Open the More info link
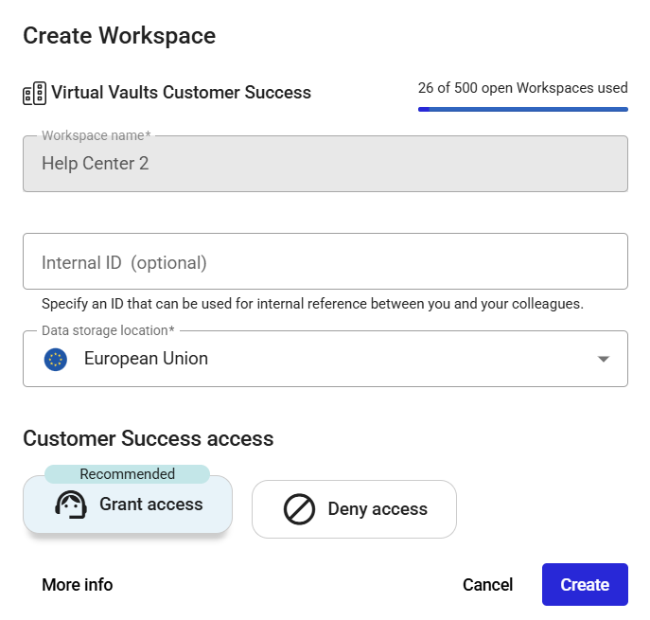Screen dimensions: 650x620 77,585
